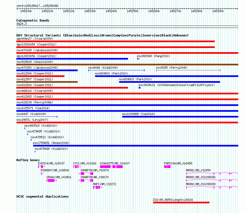Viewport: 246px width, 213px height.
Task: Click the esv3439131 1000Genomes square marker
Action: [140, 88]
